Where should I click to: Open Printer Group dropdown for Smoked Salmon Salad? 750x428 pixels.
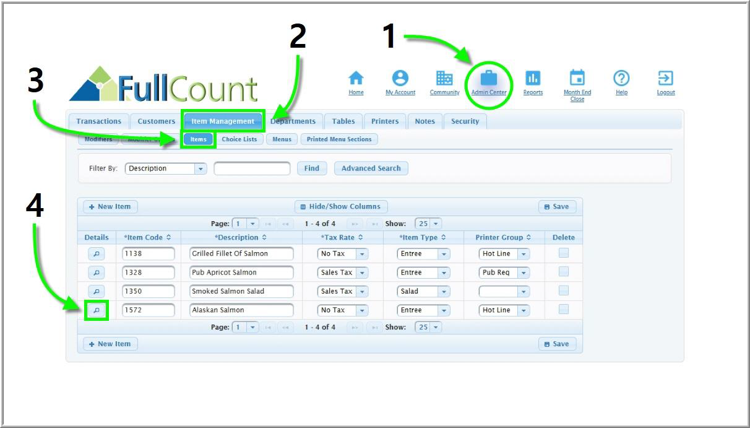[524, 292]
